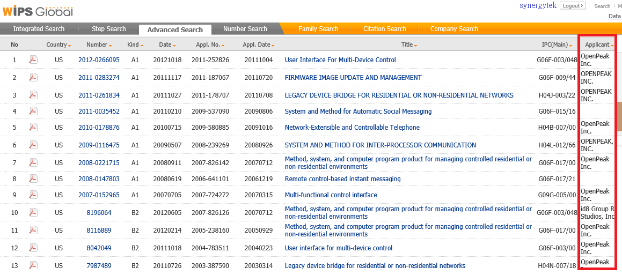
Task: Open 'Multi-functional control interface' title link
Action: click(x=331, y=195)
